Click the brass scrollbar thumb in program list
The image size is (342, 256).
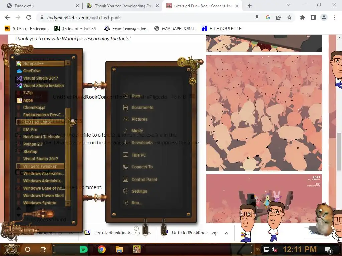click(68, 154)
